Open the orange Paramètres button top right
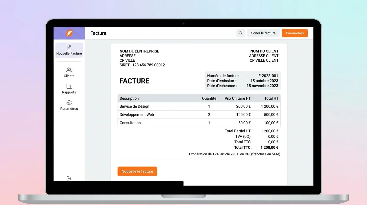Screen dimensions: 367x205 (x=295, y=33)
